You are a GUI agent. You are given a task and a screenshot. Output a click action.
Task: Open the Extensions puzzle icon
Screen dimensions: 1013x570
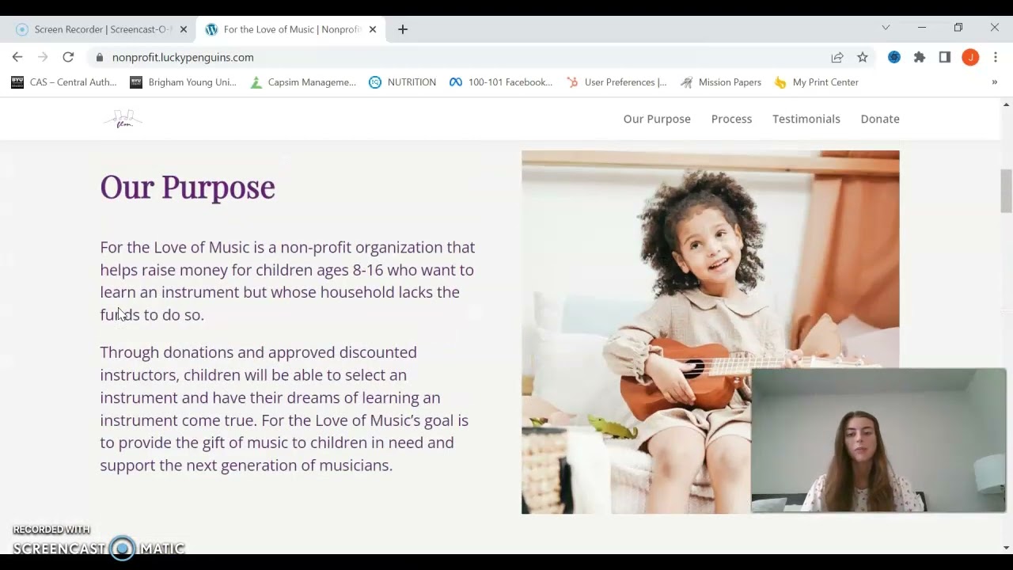click(920, 57)
